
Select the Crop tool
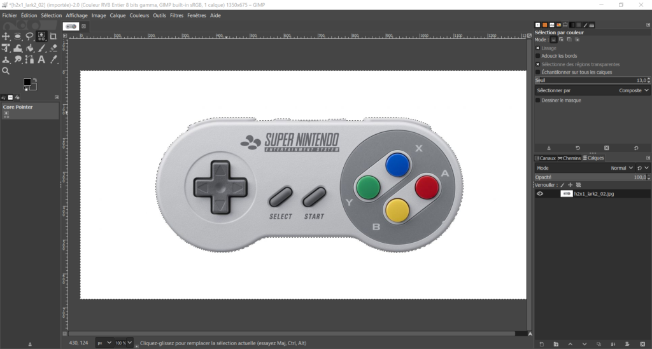click(x=53, y=36)
